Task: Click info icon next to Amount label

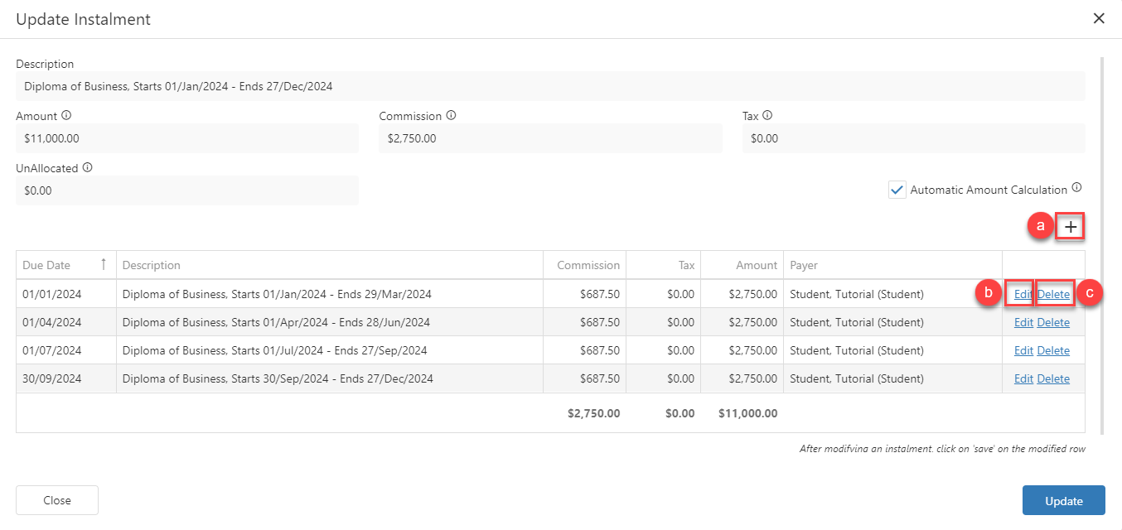Action: (x=66, y=116)
